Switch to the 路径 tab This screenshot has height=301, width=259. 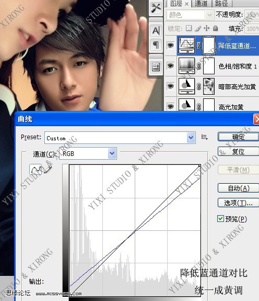pos(221,4)
